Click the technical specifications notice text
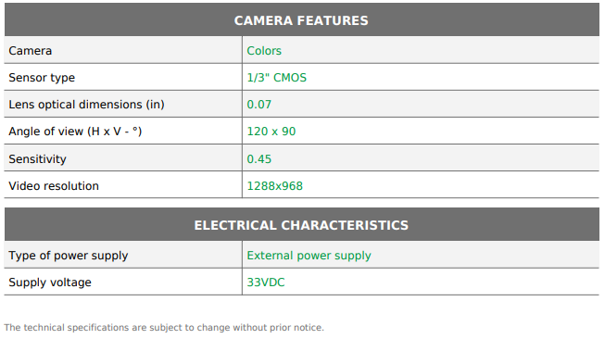The width and height of the screenshot is (605, 339). coord(164,328)
